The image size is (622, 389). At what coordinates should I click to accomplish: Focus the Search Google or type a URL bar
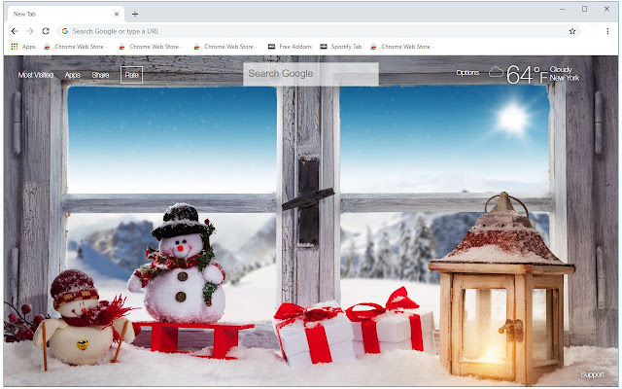coord(318,31)
